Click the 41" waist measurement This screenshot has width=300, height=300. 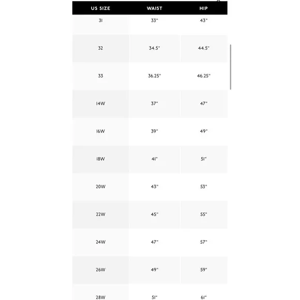155,159
